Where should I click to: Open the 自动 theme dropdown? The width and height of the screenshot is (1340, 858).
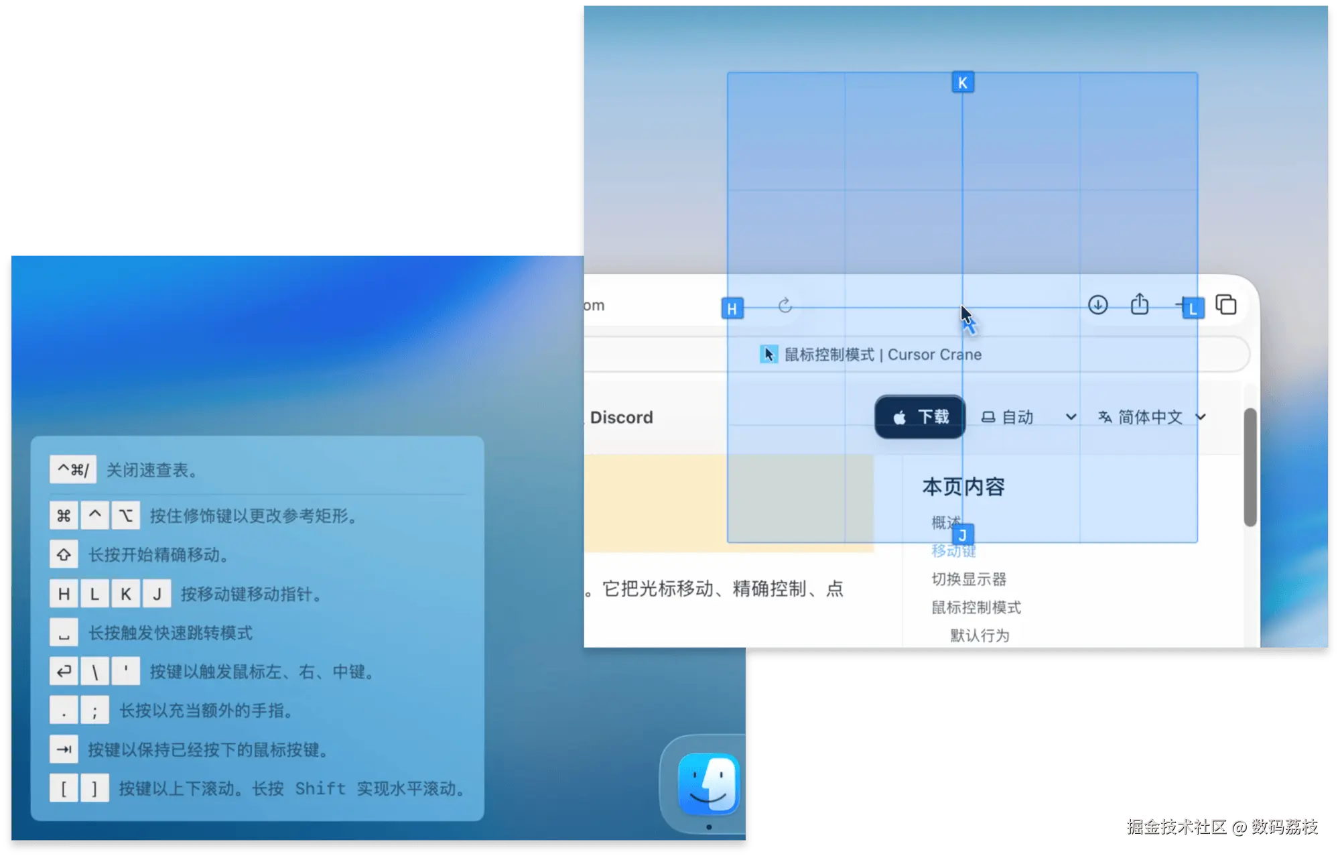coord(1028,417)
